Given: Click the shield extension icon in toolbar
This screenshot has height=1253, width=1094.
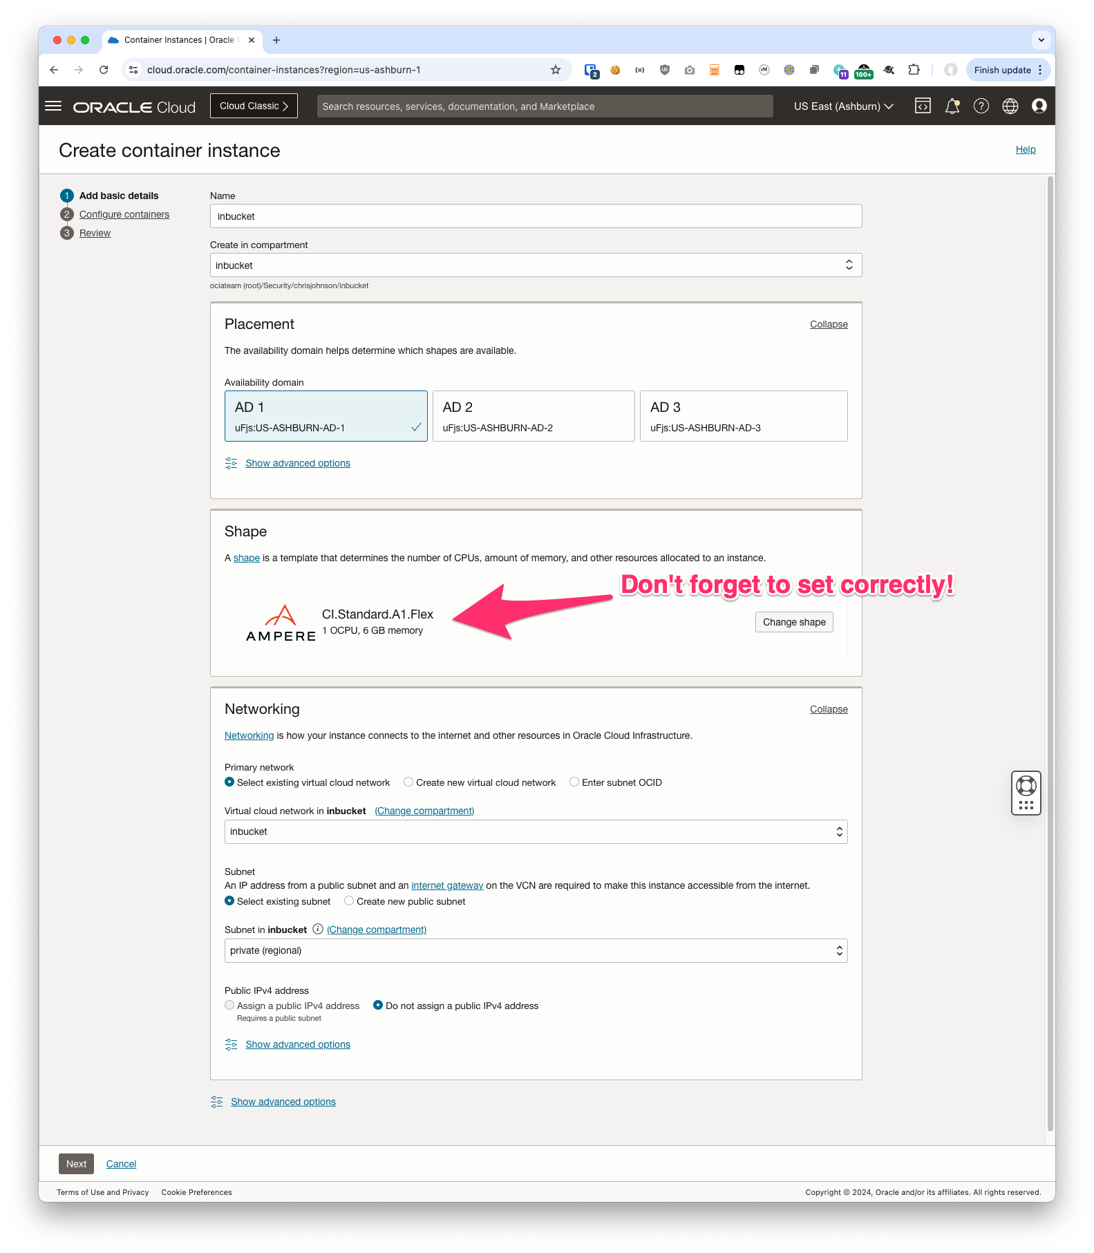Looking at the screenshot, I should tap(665, 70).
